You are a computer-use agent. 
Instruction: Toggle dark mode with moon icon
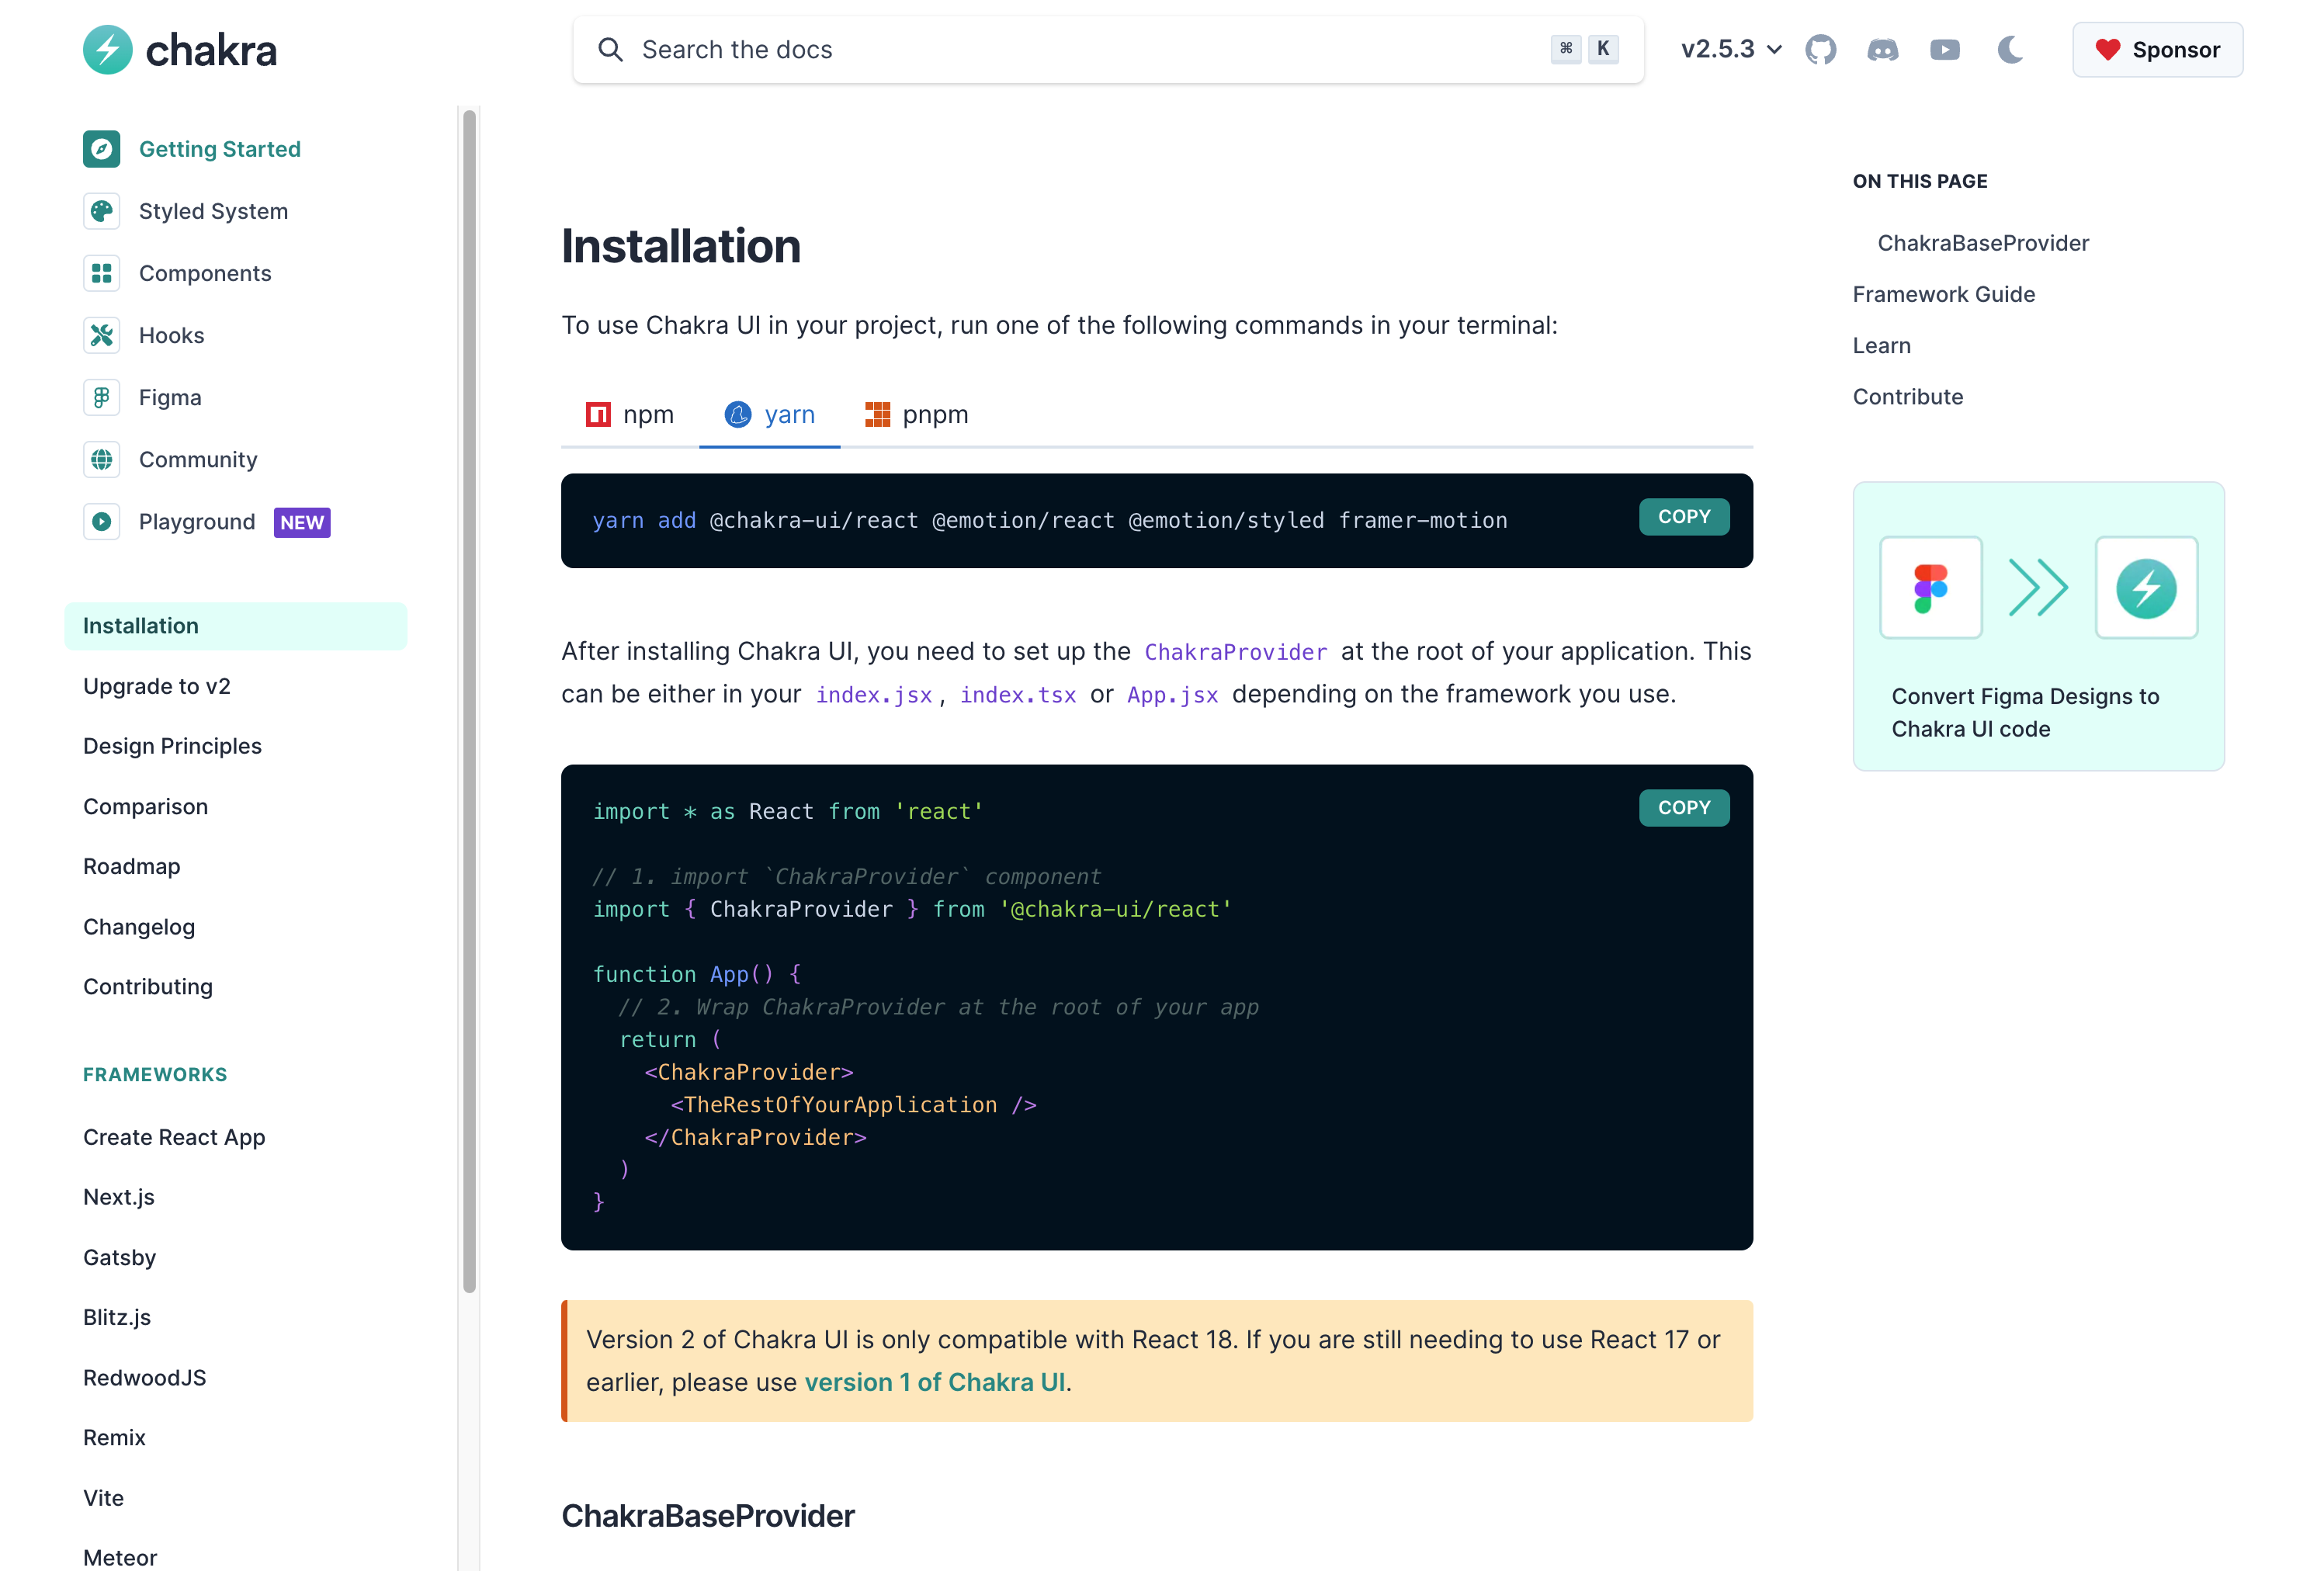(2010, 49)
